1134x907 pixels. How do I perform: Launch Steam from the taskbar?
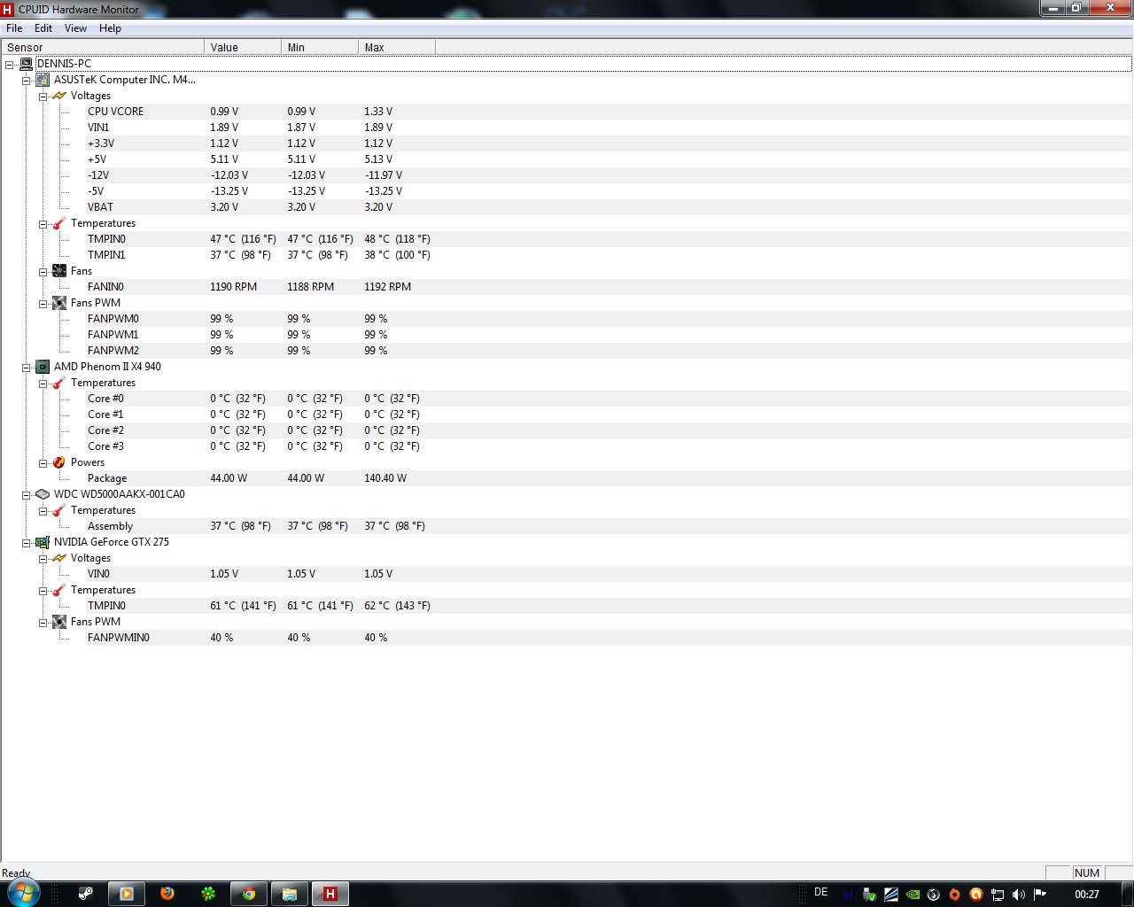tap(86, 894)
